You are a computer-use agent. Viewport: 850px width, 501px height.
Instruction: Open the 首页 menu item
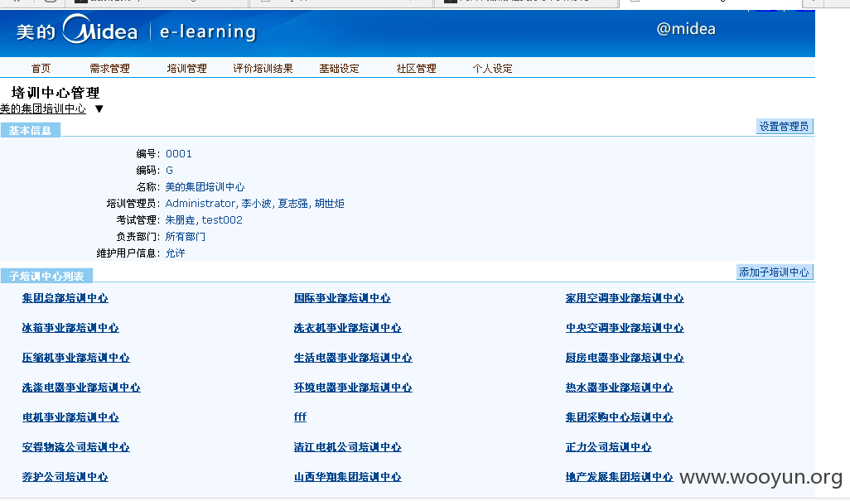(x=41, y=68)
